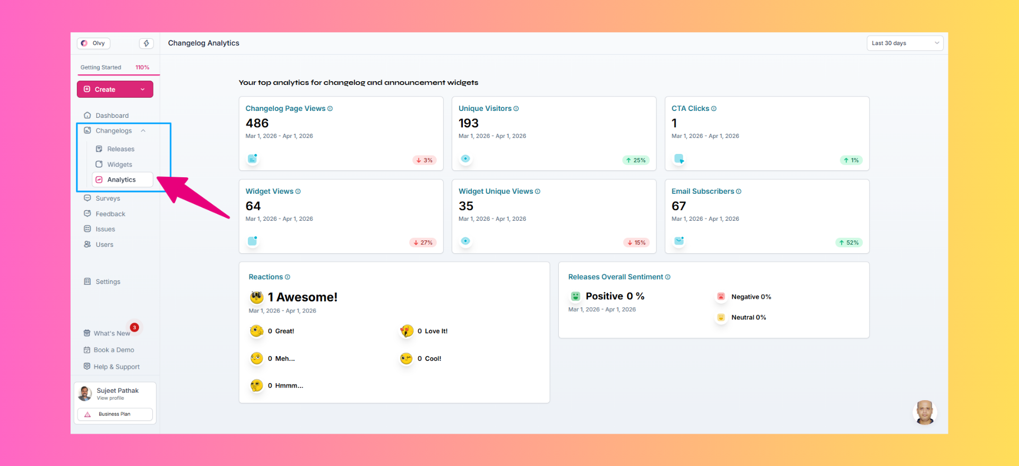Viewport: 1019px width, 466px height.
Task: Open the Business Plan button
Action: tap(115, 415)
